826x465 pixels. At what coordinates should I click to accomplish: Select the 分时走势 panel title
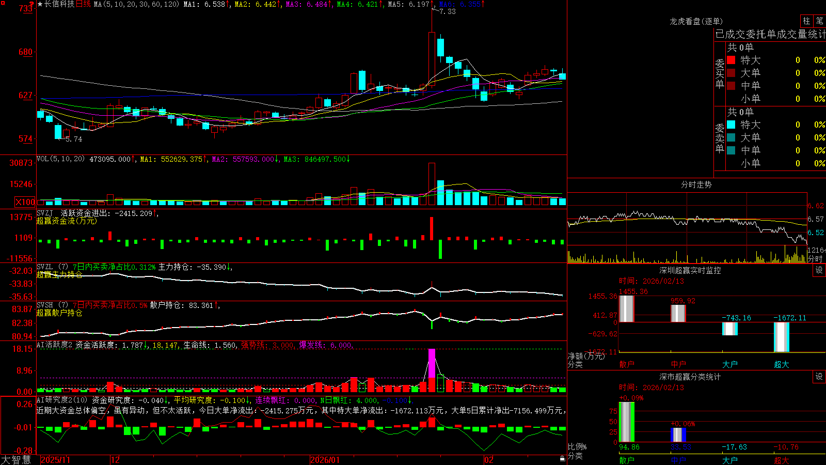tap(696, 184)
